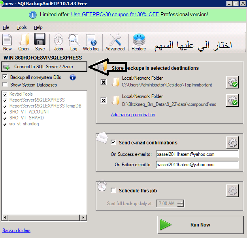Open the Backup folders link
This screenshot has height=238, width=247.
point(16,230)
